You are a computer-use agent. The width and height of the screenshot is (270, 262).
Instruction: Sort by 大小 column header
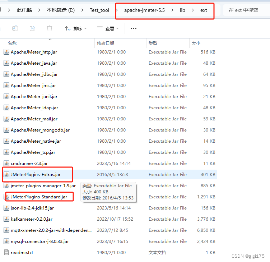[196, 43]
